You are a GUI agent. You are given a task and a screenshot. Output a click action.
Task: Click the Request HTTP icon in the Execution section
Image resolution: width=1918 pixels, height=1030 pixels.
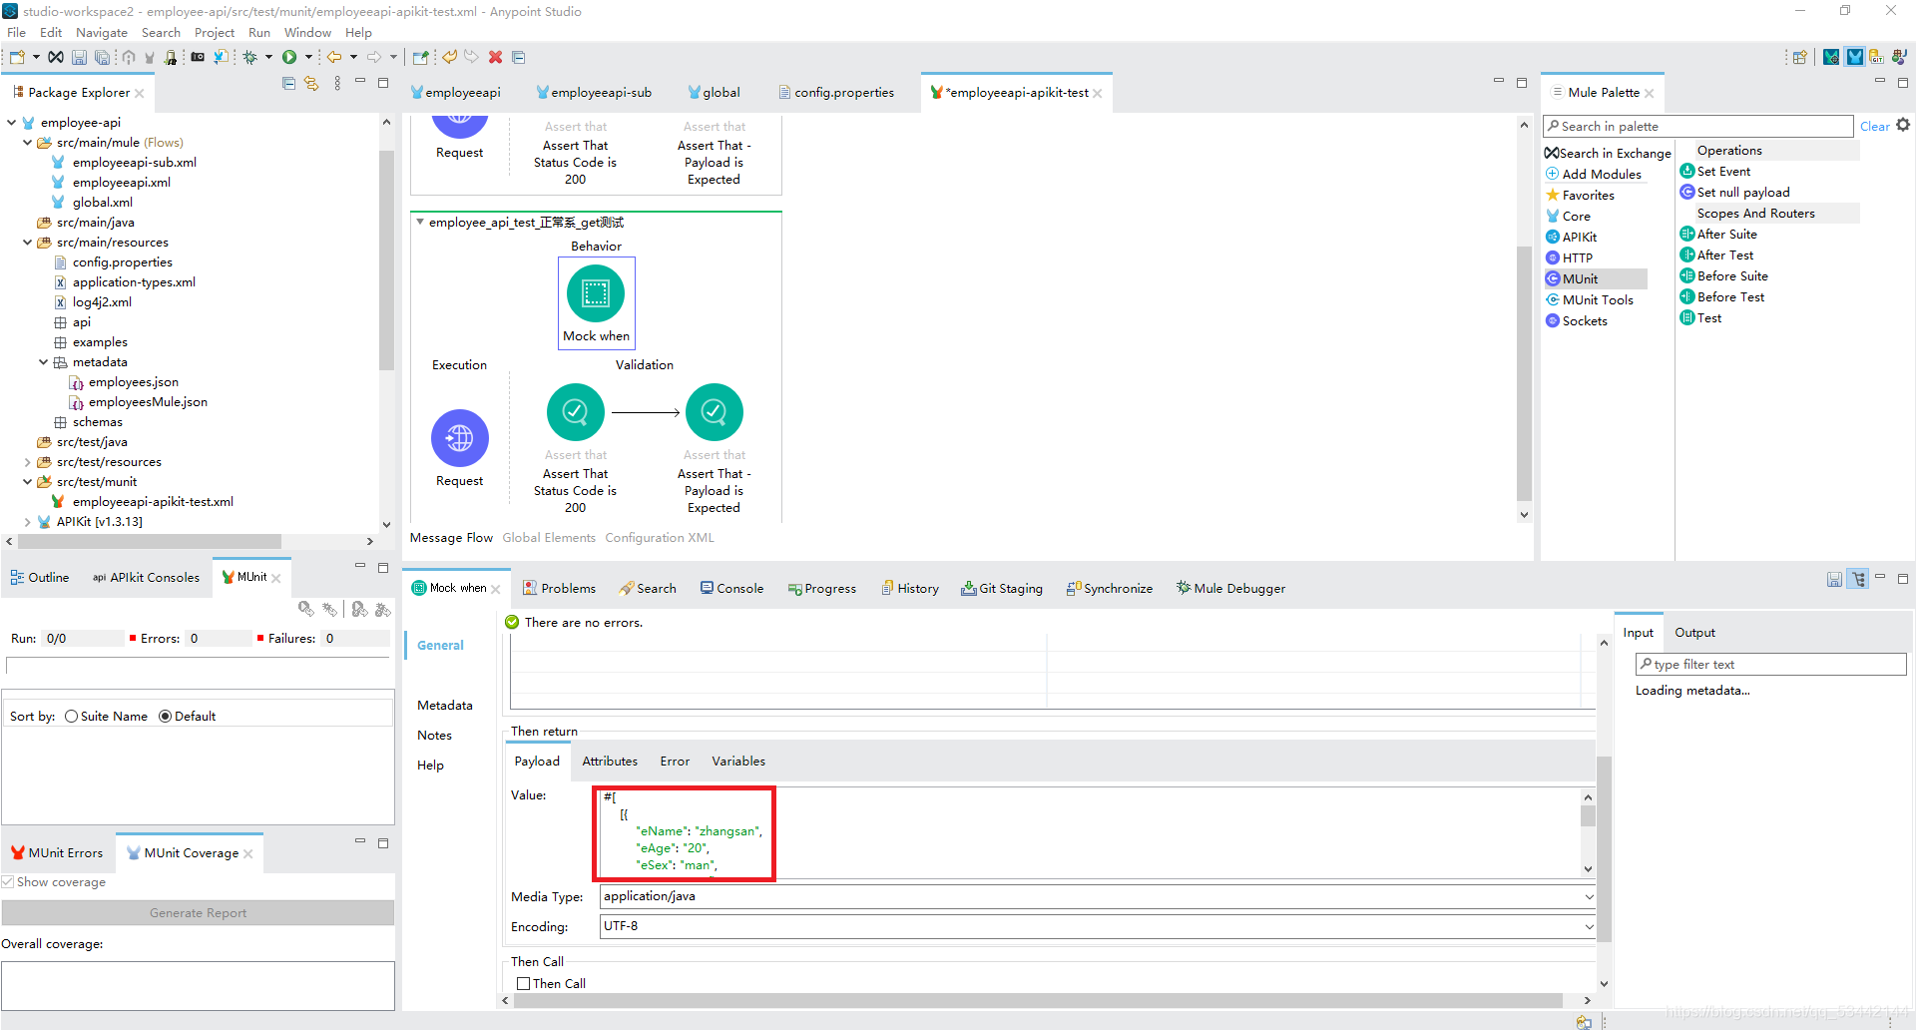pyautogui.click(x=459, y=438)
